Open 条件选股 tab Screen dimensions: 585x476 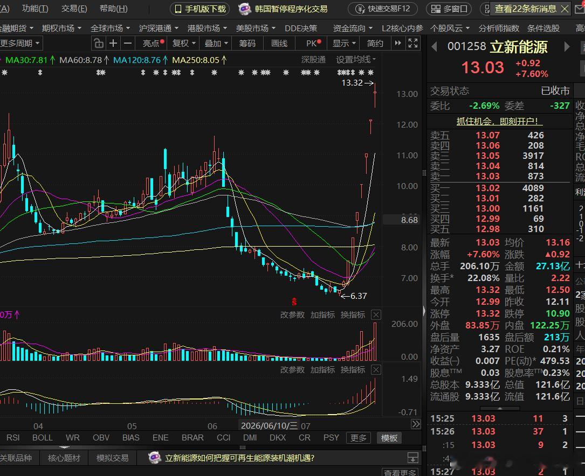543,29
